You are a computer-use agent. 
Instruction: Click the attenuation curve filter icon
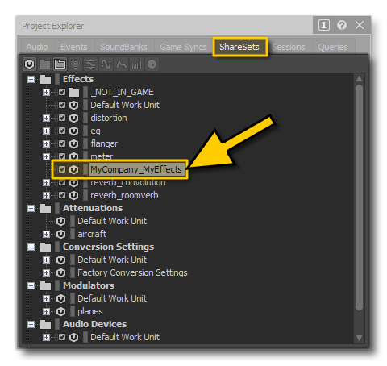(x=121, y=64)
